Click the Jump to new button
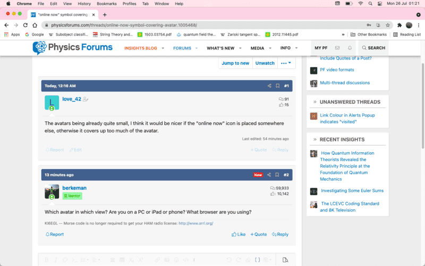425x266 pixels. [x=235, y=63]
